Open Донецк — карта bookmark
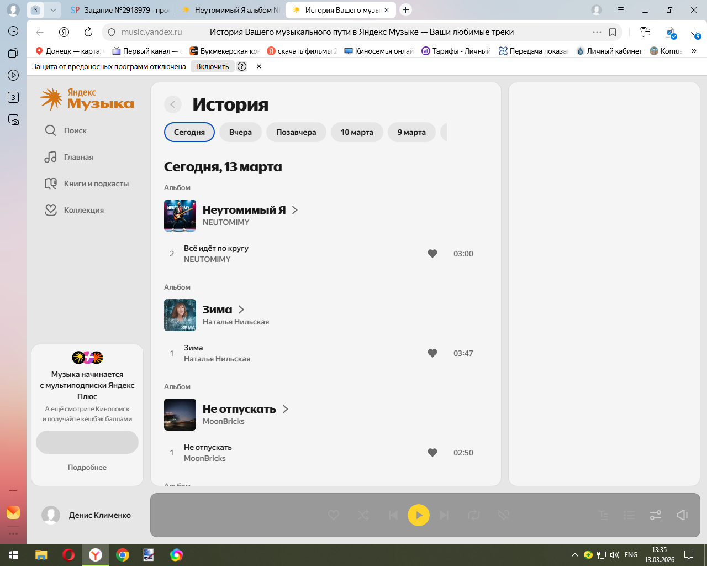707x566 pixels. [x=68, y=51]
